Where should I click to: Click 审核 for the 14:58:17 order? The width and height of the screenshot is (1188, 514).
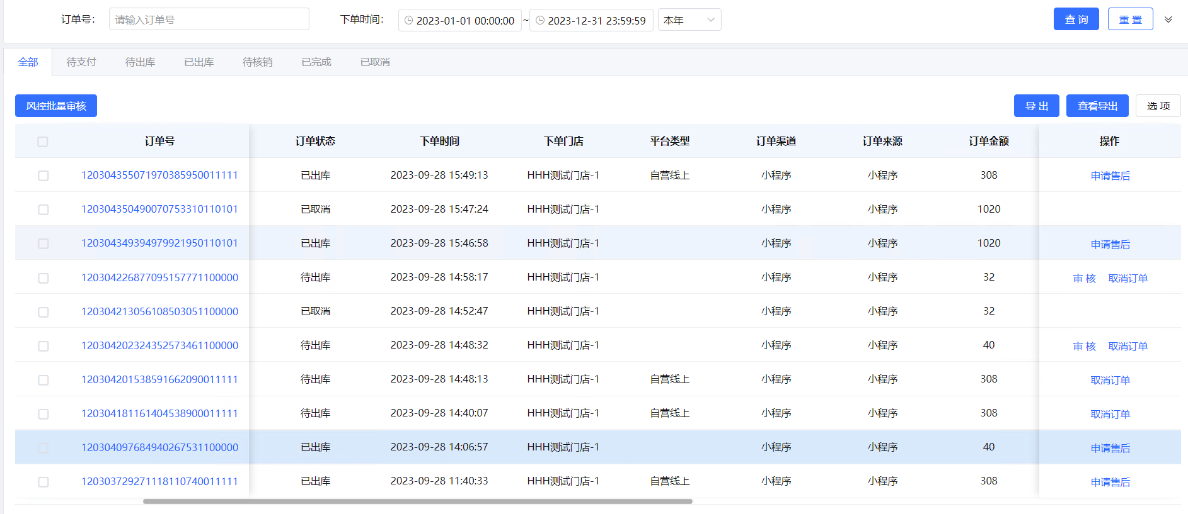1085,279
